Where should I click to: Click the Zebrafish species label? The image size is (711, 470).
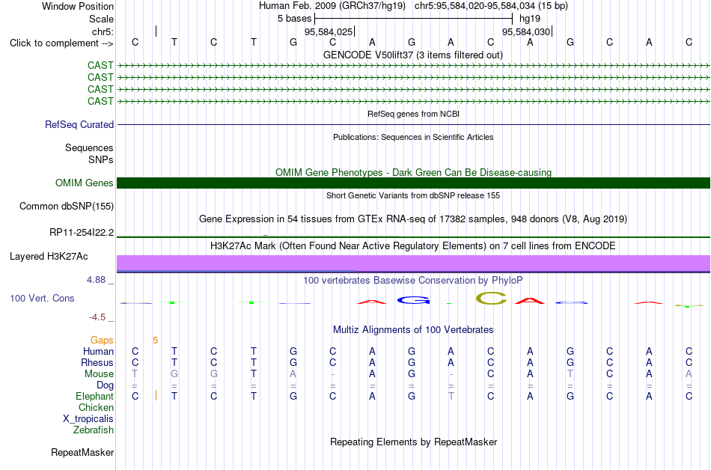point(94,430)
